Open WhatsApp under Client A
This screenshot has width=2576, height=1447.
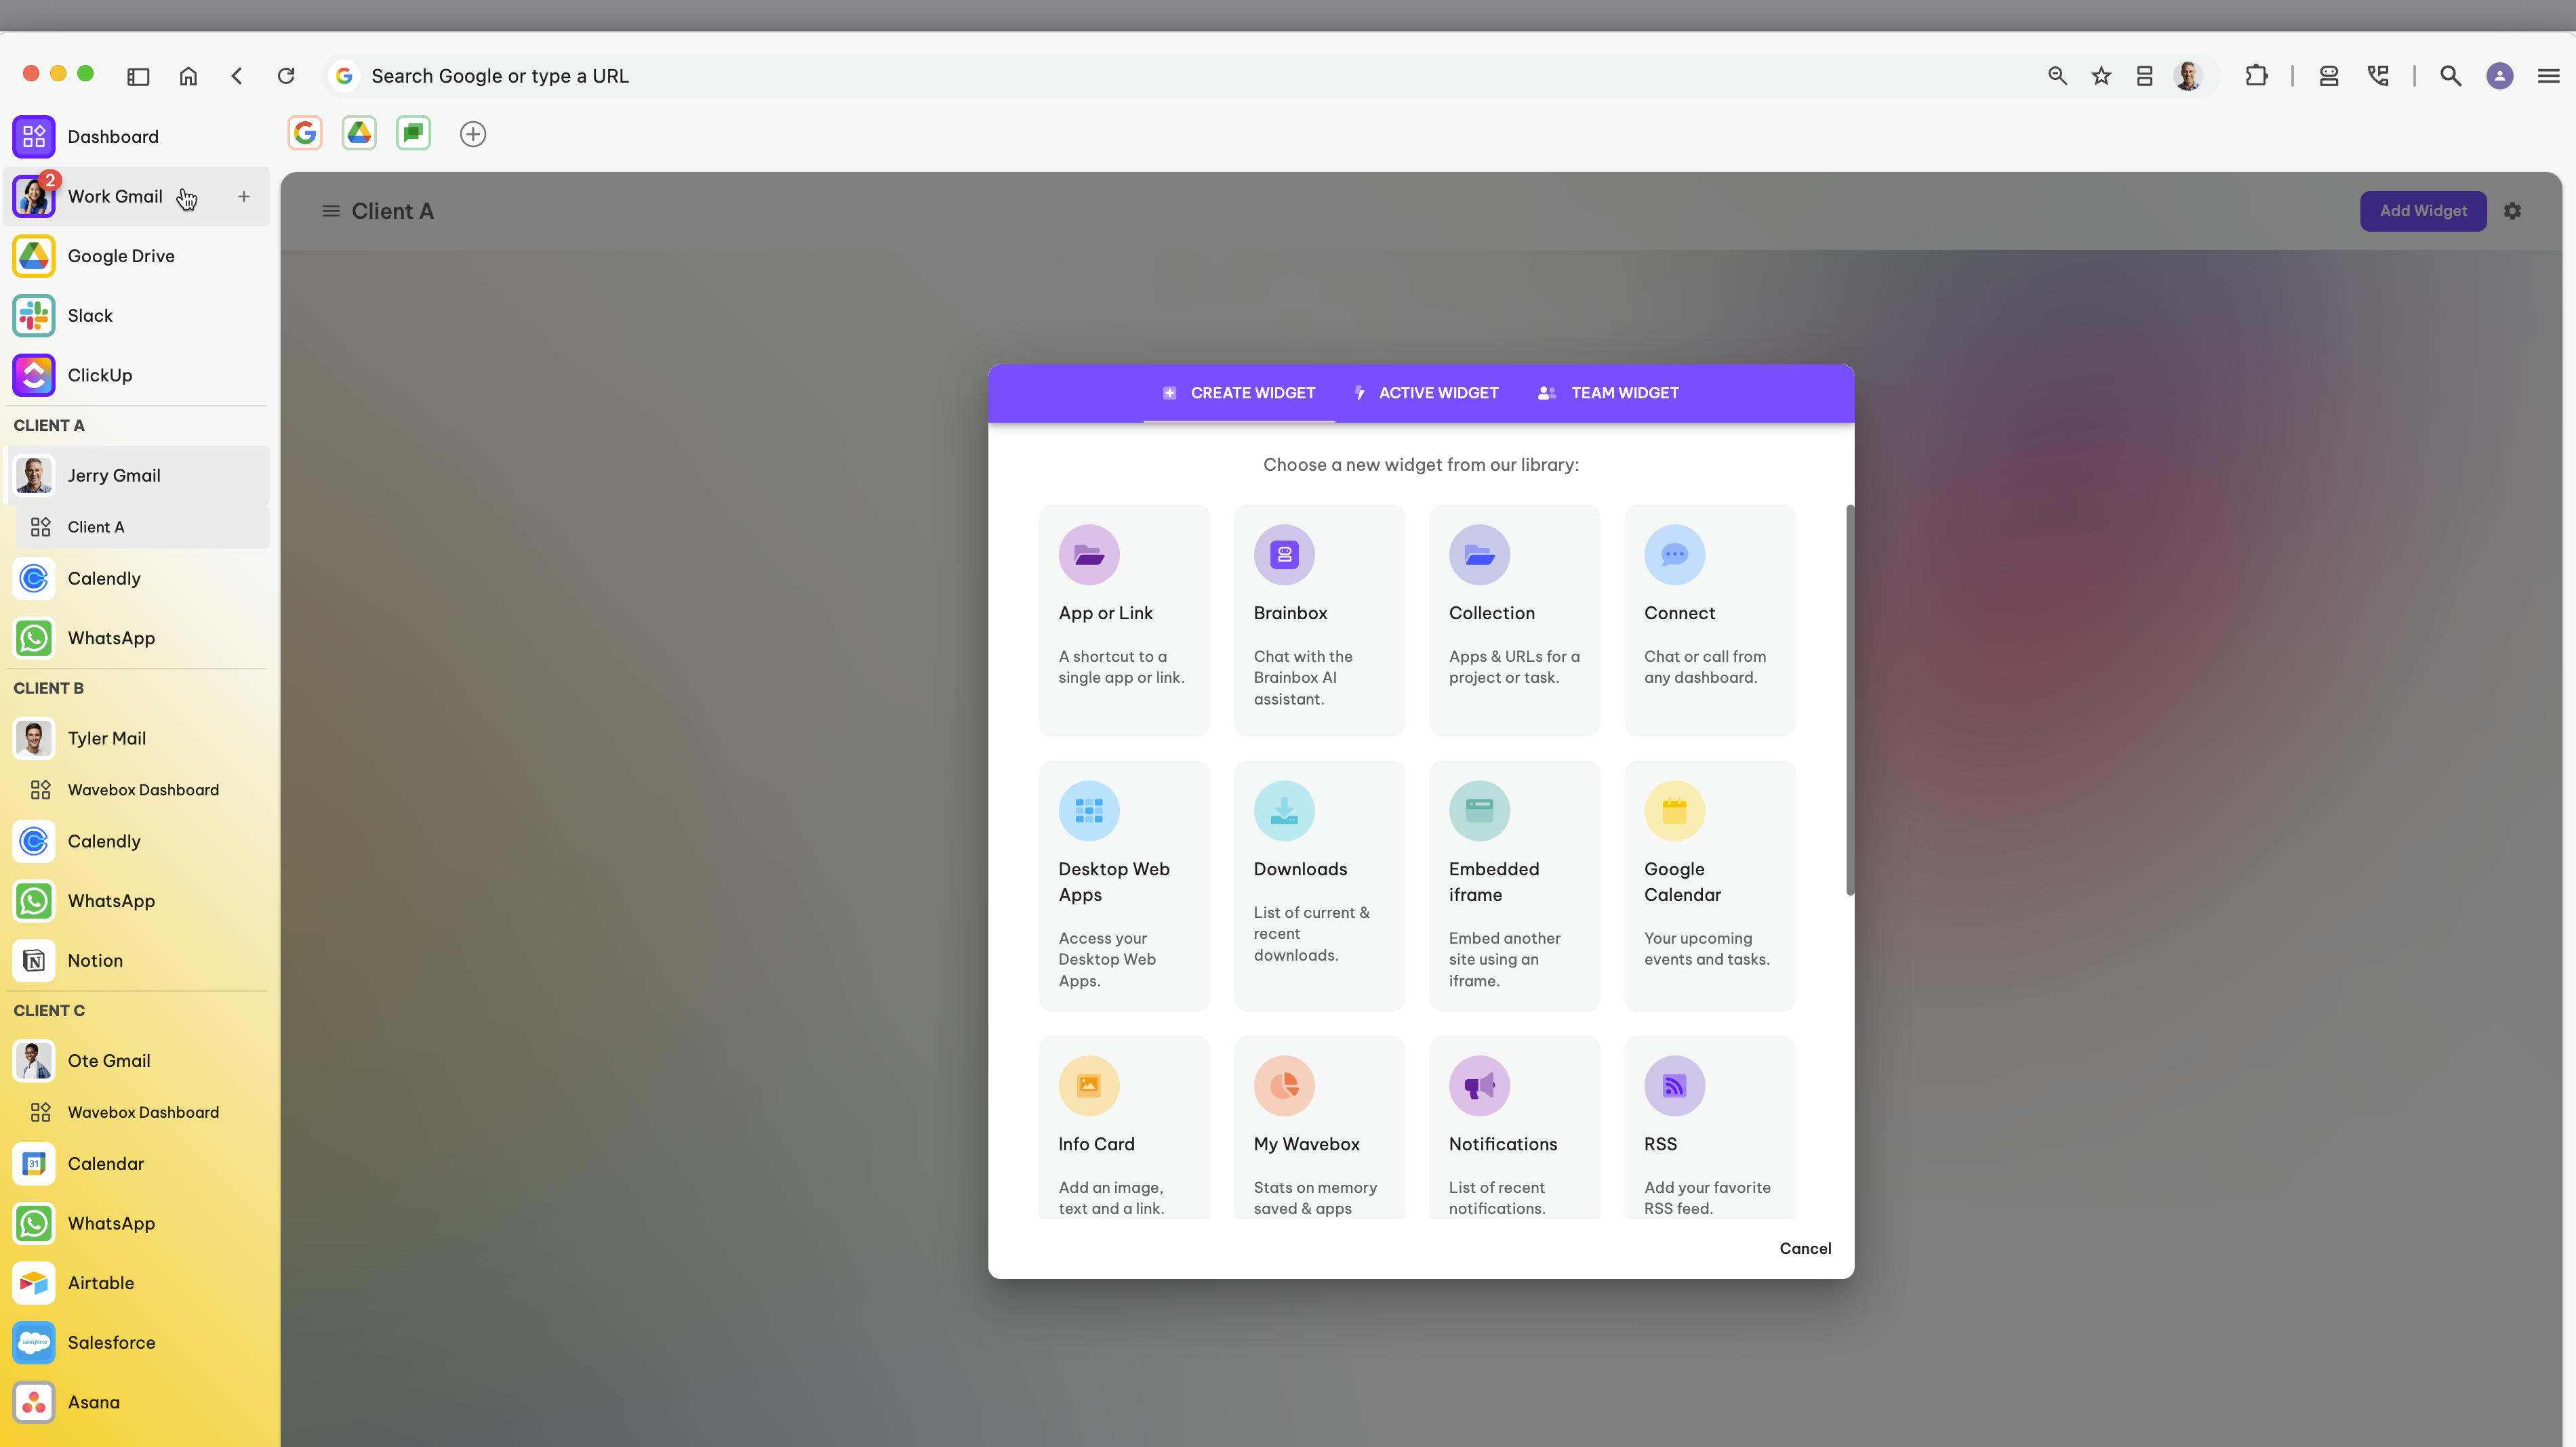click(136, 639)
